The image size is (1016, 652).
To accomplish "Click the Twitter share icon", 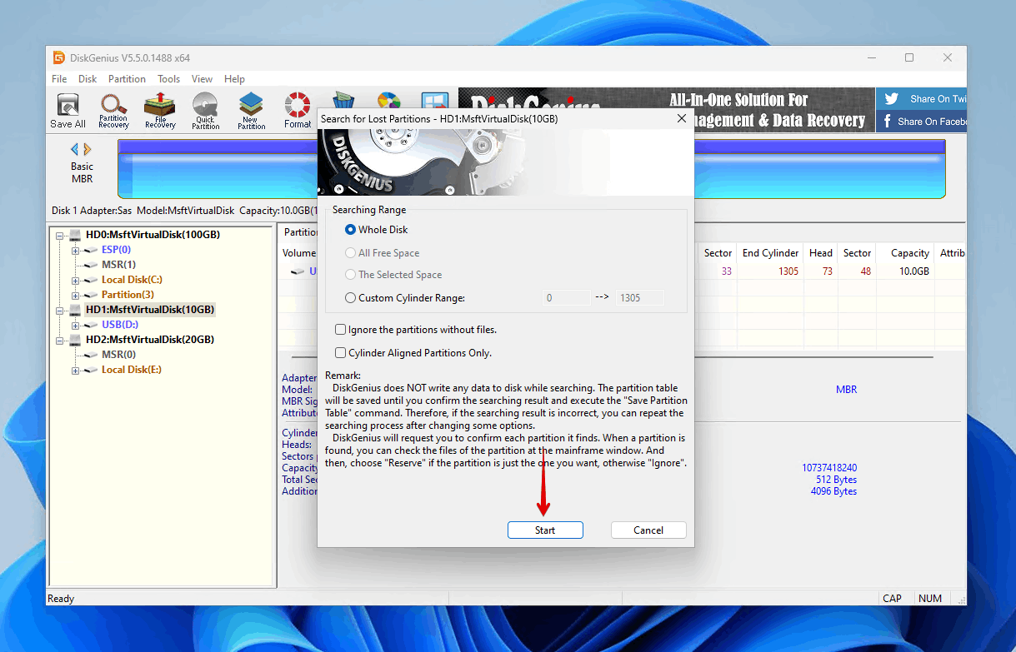I will click(891, 98).
